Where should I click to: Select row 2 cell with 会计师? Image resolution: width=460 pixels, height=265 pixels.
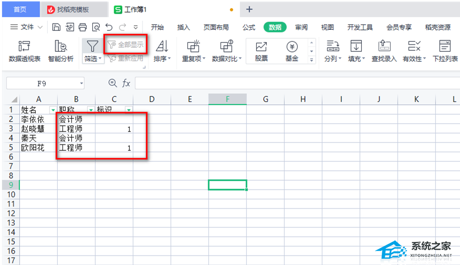[x=76, y=119]
